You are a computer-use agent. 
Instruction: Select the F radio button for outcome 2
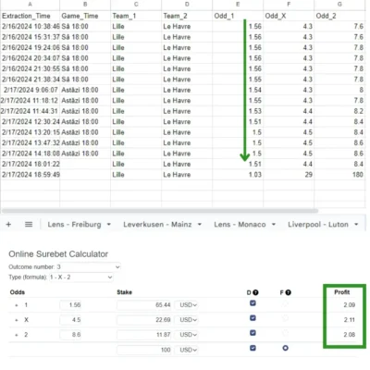click(x=285, y=333)
